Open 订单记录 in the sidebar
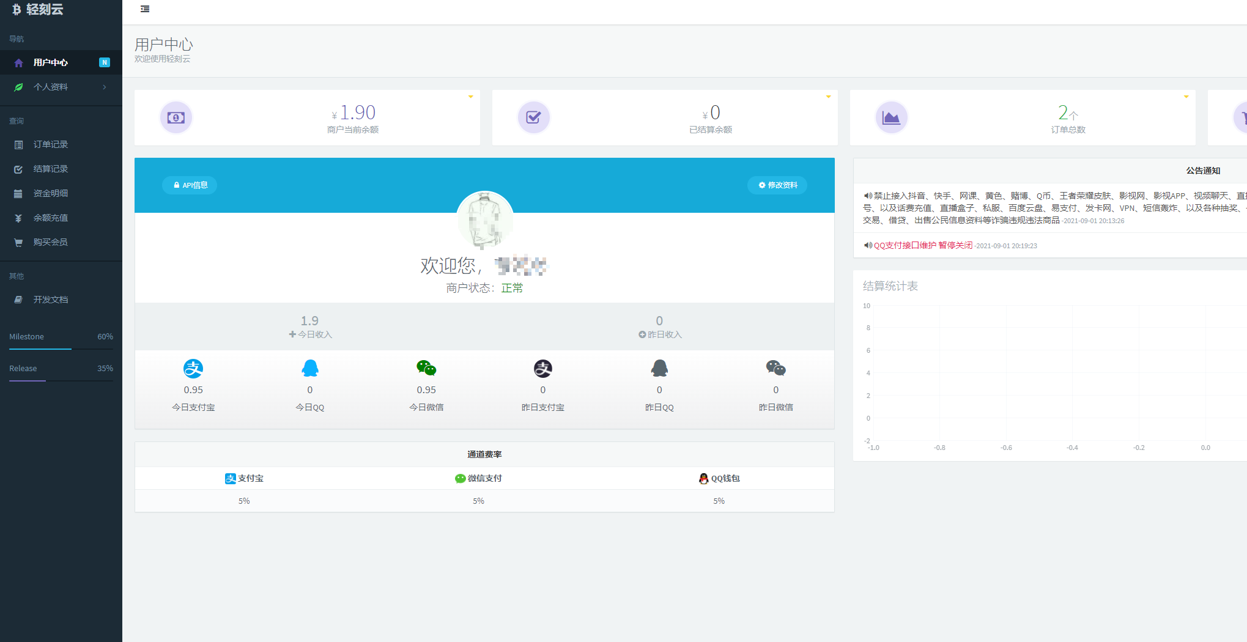The image size is (1247, 642). pyautogui.click(x=51, y=144)
